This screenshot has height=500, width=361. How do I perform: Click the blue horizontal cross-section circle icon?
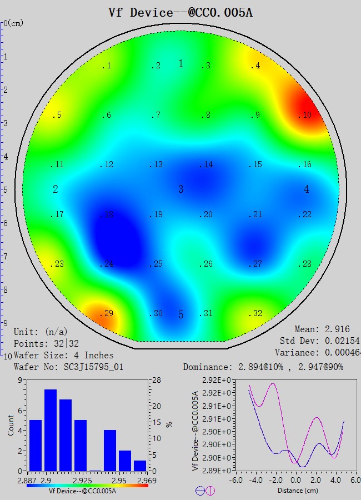(200, 491)
